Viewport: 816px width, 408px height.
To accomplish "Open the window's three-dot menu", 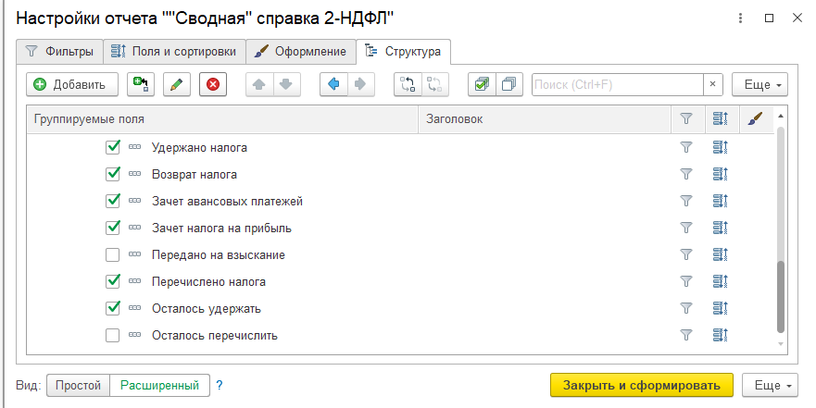I will pos(738,19).
